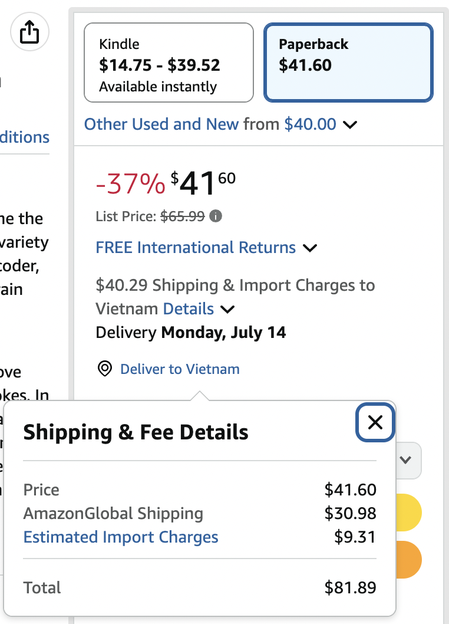Image resolution: width=449 pixels, height=624 pixels.
Task: Click the yellow Add to Cart button
Action: 409,513
